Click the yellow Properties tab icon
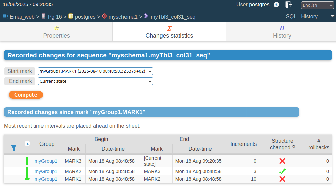This screenshot has width=336, height=194. tap(57, 28)
